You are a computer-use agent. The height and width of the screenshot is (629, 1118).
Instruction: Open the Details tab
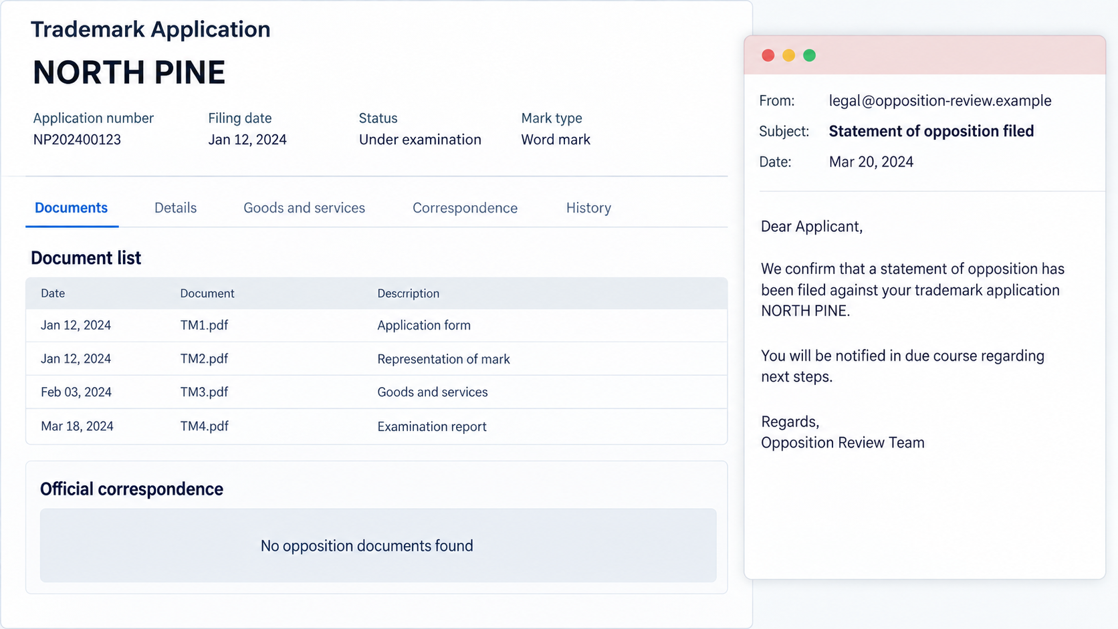pos(175,208)
